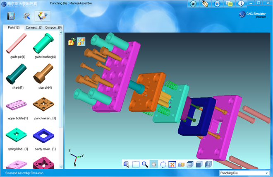Choose the box selection rectangle tool
The width and height of the screenshot is (273, 177).
pyautogui.click(x=136, y=164)
